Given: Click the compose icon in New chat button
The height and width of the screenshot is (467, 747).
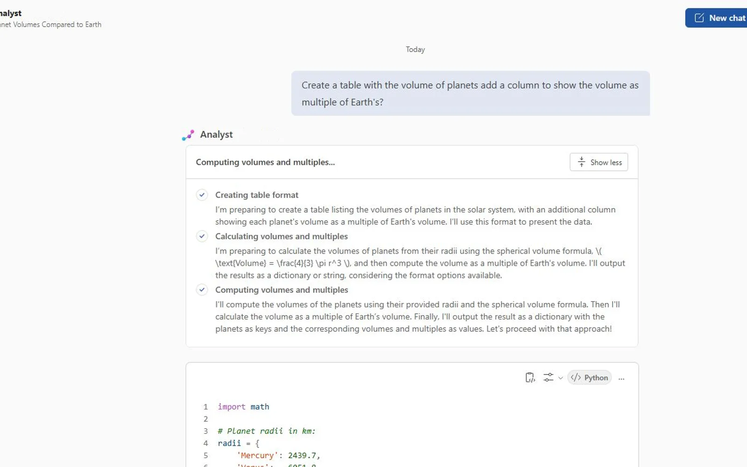Looking at the screenshot, I should click(699, 18).
